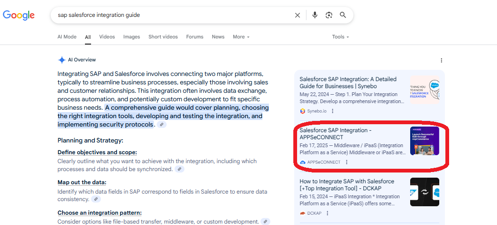This screenshot has width=497, height=225.
Task: Expand the More dropdown
Action: pyautogui.click(x=241, y=37)
